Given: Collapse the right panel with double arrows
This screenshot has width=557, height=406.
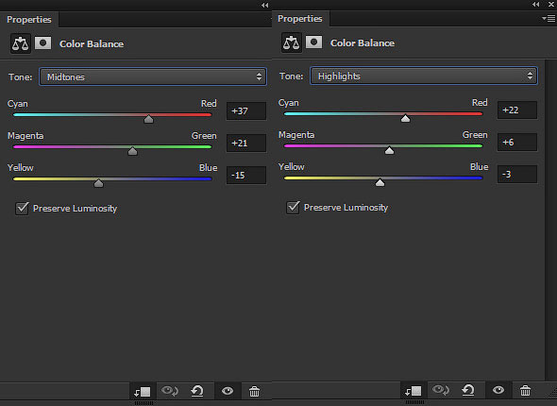Looking at the screenshot, I should [x=535, y=5].
